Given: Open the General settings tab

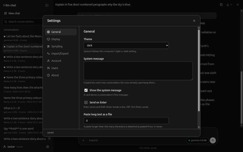Looking at the screenshot, I should click(x=61, y=32).
